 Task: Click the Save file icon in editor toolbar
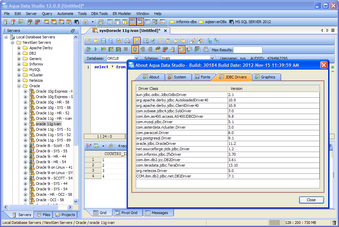(103, 41)
